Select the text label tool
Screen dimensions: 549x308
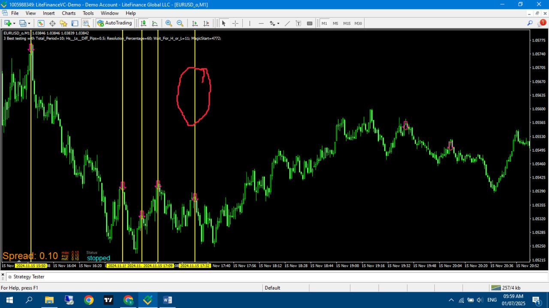310,23
